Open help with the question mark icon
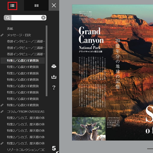 coord(54,87)
